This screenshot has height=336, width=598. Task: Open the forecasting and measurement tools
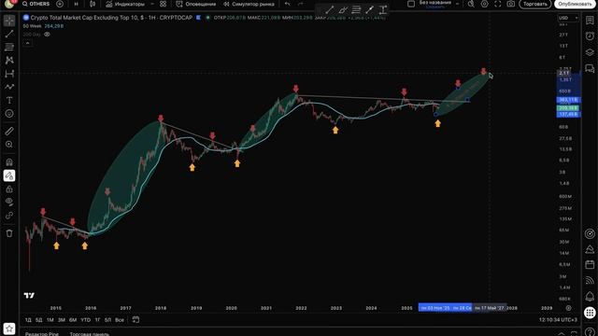[9, 74]
